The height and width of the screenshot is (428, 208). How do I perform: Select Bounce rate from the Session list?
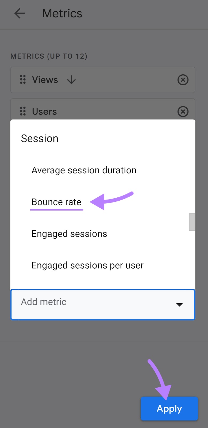click(56, 202)
